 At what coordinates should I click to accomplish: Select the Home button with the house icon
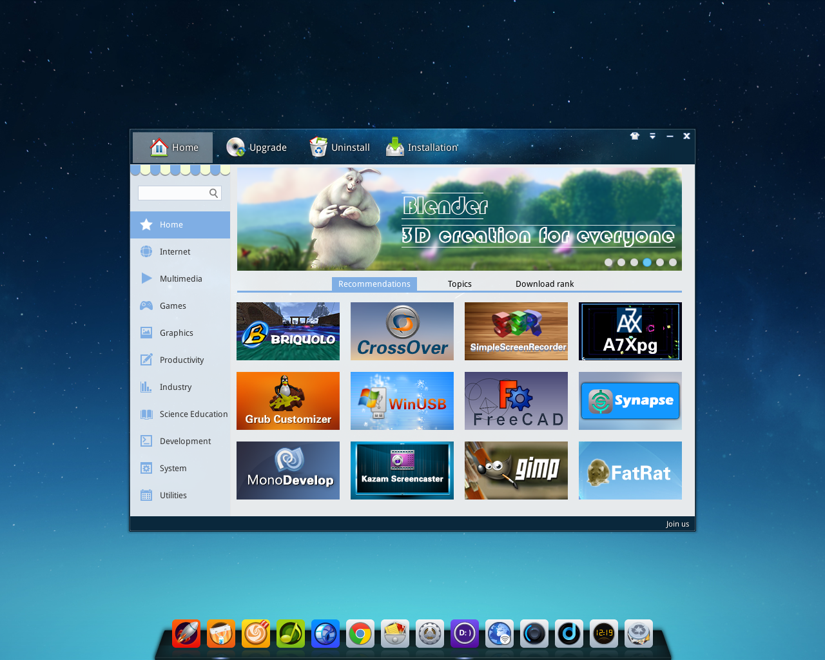click(x=173, y=148)
